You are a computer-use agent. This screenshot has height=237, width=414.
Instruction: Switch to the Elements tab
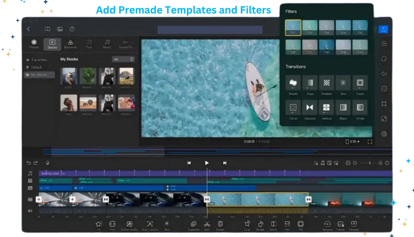pyautogui.click(x=70, y=44)
